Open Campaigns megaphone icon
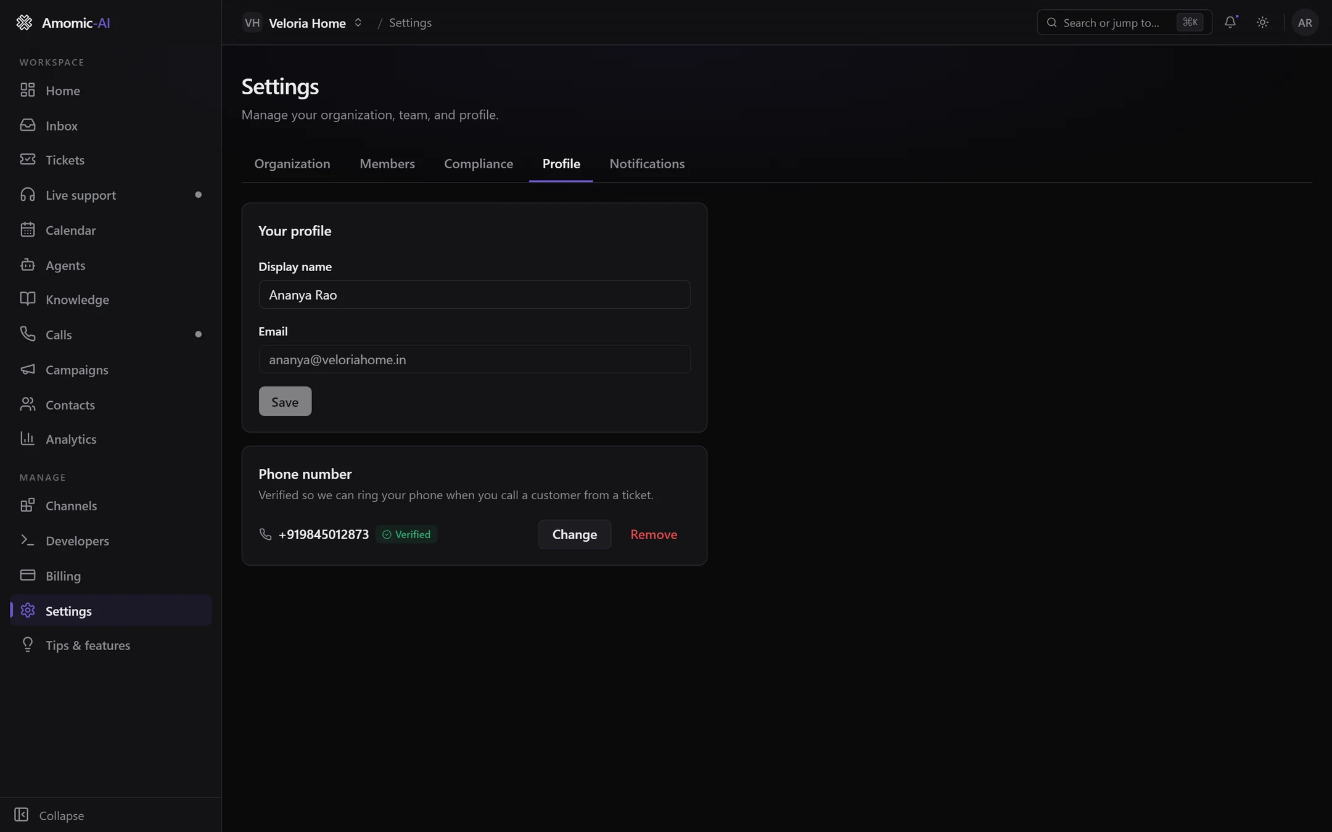This screenshot has width=1332, height=832. 27,370
